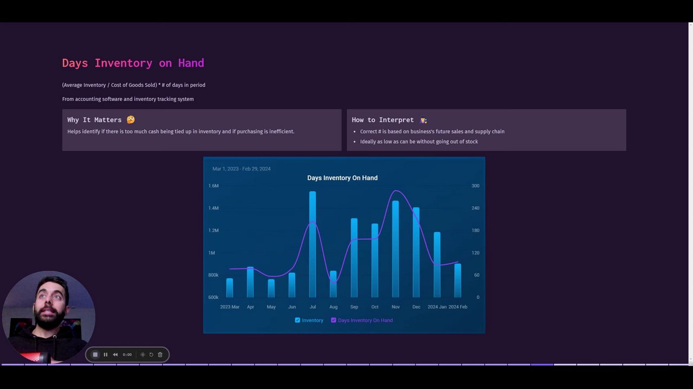This screenshot has width=693, height=389.
Task: Click the chart date range label
Action: [x=241, y=169]
